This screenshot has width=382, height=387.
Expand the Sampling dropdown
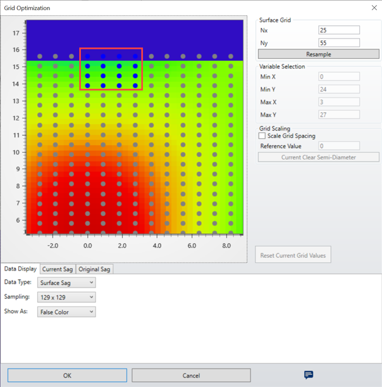pyautogui.click(x=66, y=297)
